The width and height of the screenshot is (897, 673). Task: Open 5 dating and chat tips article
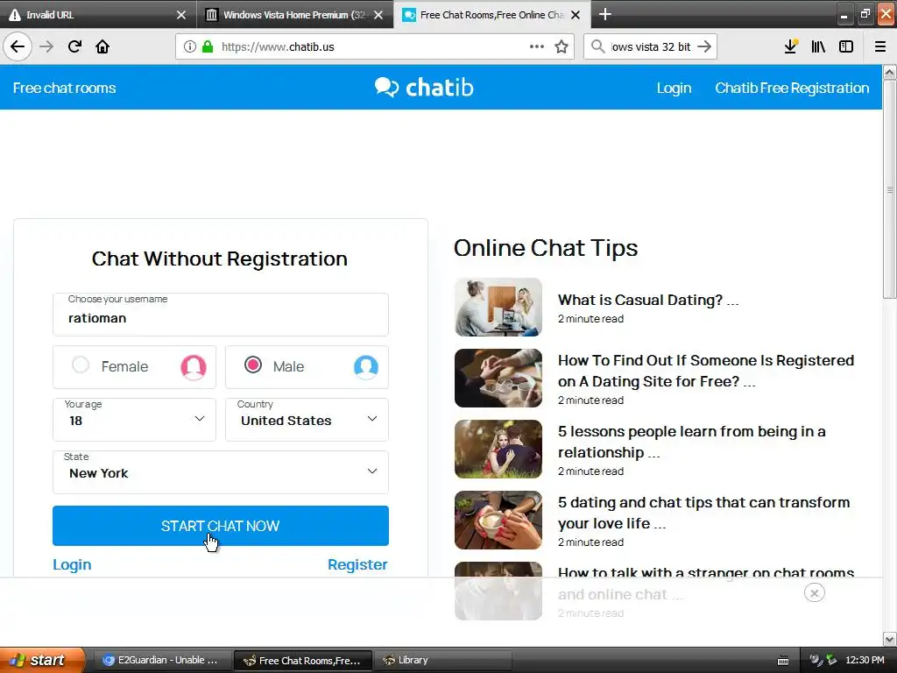[x=703, y=513]
